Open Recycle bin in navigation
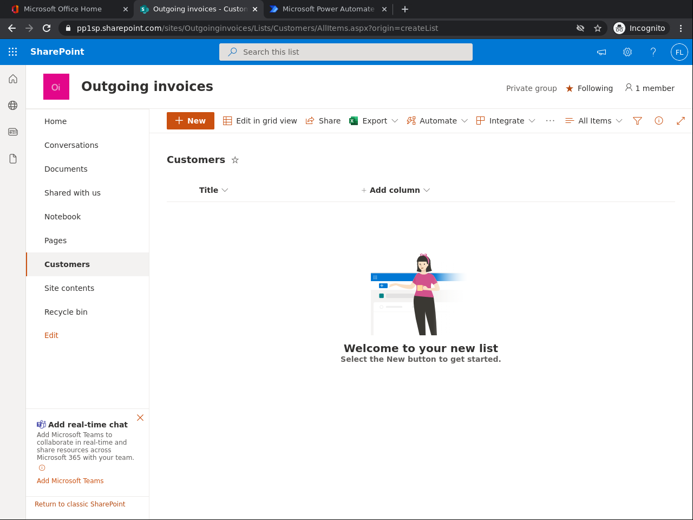 (x=66, y=312)
